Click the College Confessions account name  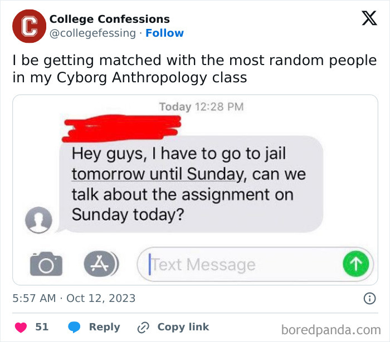coord(110,19)
